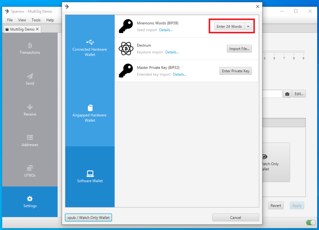Select the Software Wallet panel
The width and height of the screenshot is (319, 230).
[90, 176]
